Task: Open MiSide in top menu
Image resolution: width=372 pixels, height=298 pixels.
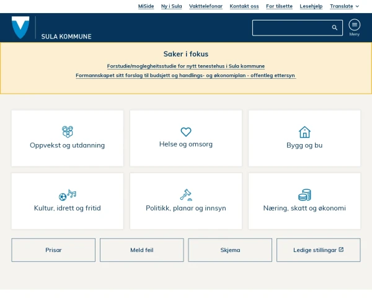Action: 146,6
